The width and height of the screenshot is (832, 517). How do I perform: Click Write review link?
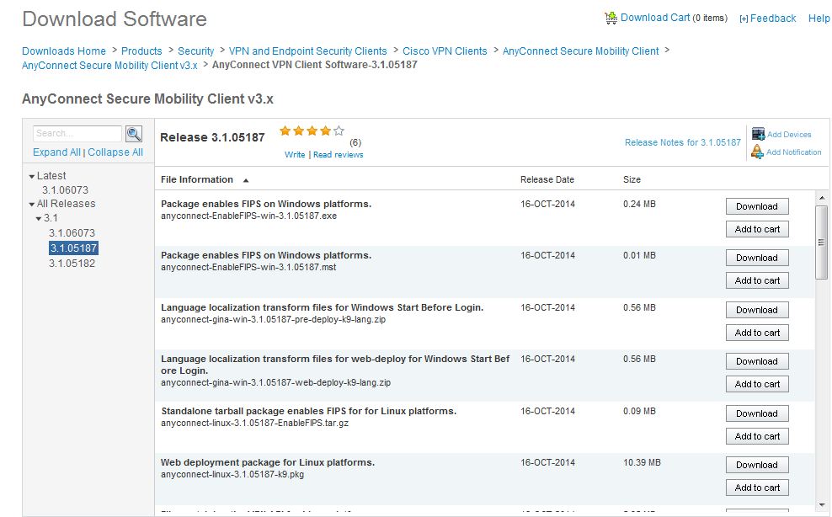click(x=295, y=154)
